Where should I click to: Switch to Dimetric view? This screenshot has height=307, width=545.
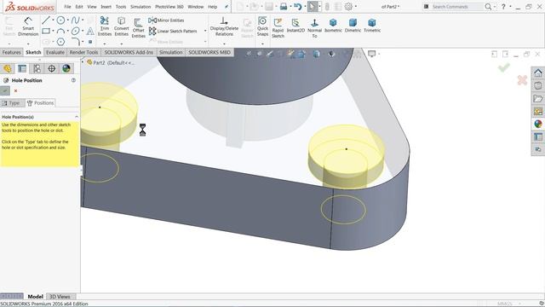pyautogui.click(x=353, y=26)
